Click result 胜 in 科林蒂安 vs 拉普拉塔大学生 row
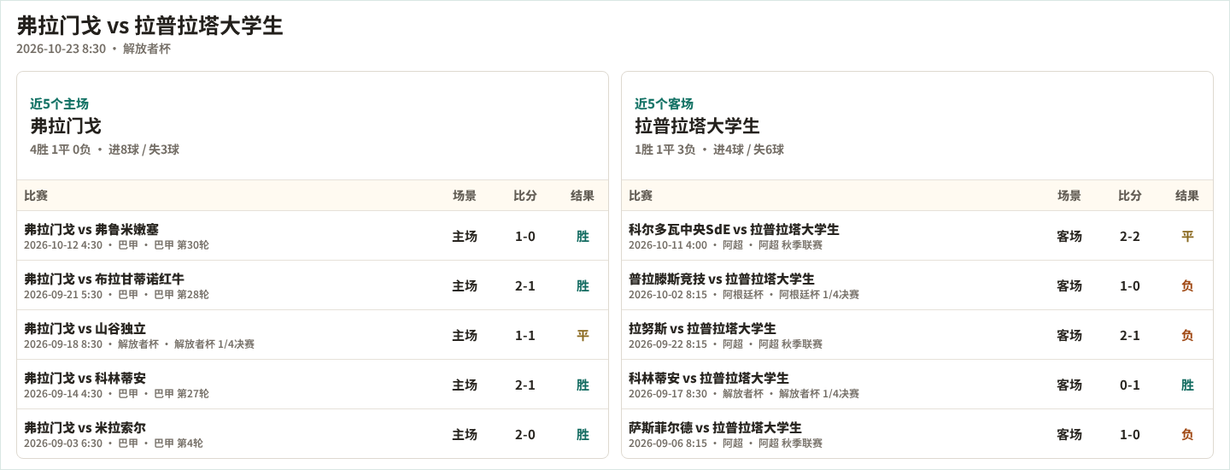Viewport: 1230px width, 470px height. coord(1187,385)
